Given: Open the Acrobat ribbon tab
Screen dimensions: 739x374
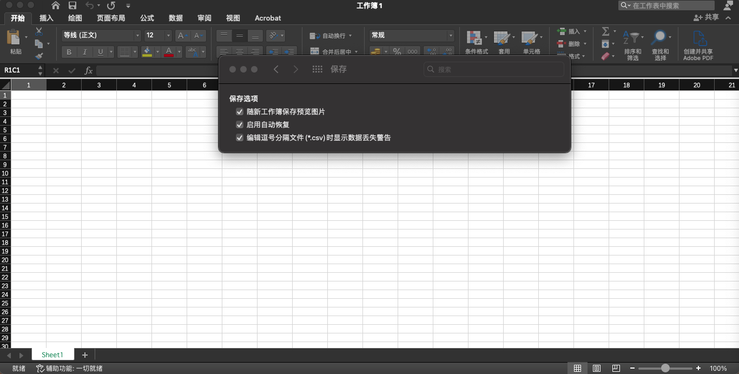Looking at the screenshot, I should pyautogui.click(x=267, y=18).
